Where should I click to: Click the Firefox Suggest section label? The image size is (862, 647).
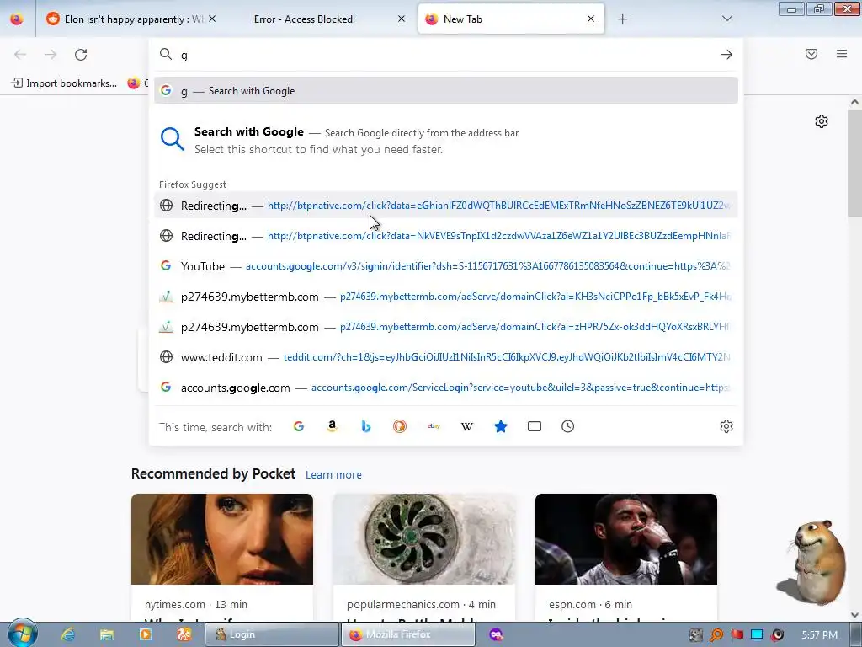(x=193, y=184)
